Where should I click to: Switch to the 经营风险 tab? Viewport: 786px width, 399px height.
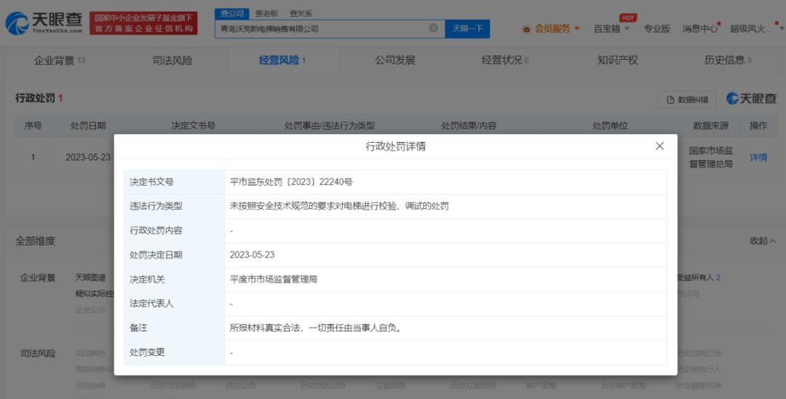pos(282,60)
